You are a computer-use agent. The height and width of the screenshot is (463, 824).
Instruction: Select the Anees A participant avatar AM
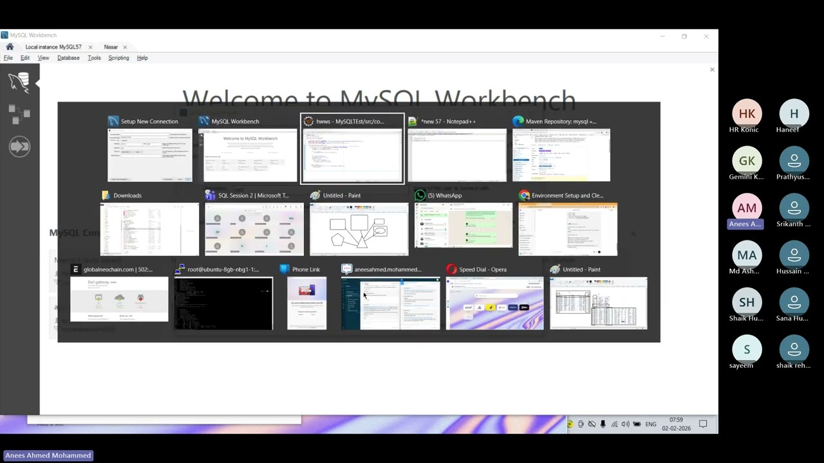[747, 208]
